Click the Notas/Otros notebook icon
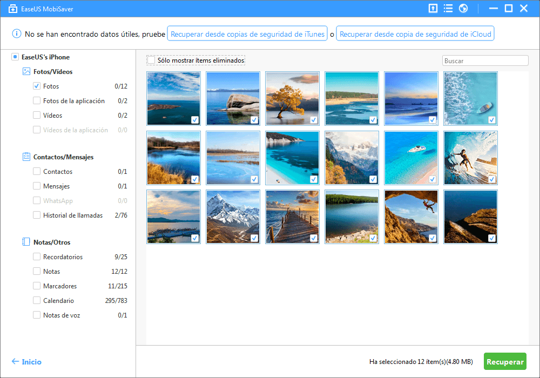This screenshot has height=378, width=540. coord(26,242)
